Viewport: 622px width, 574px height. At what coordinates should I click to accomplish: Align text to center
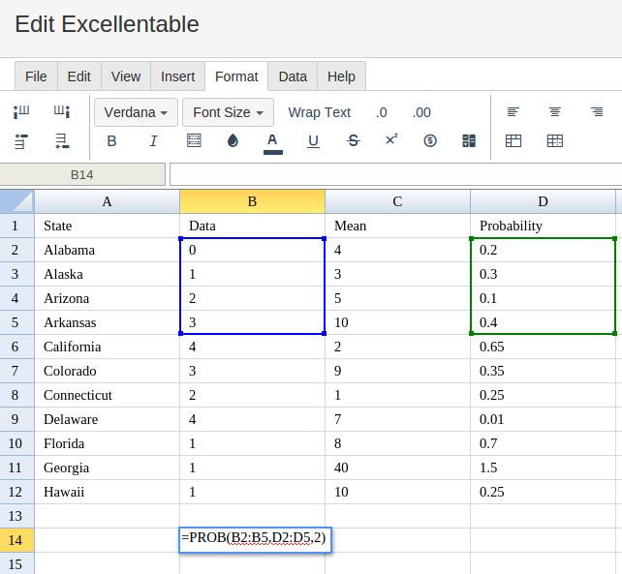coord(555,112)
